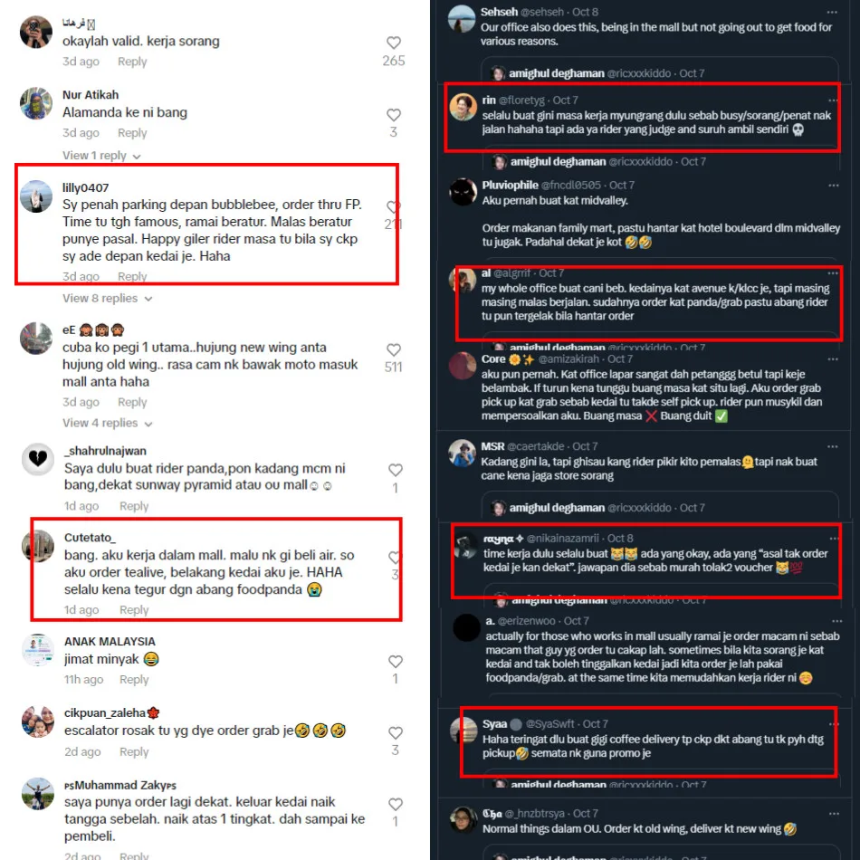Image resolution: width=860 pixels, height=860 pixels.
Task: Open lilly0407's profile picture
Action: click(36, 196)
